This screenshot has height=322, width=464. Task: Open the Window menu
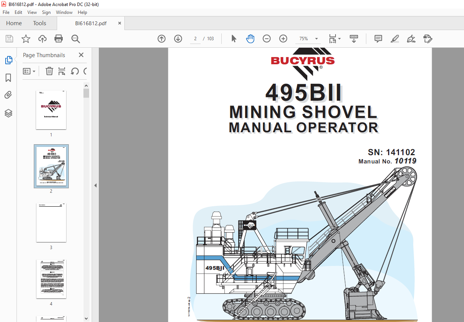[64, 12]
